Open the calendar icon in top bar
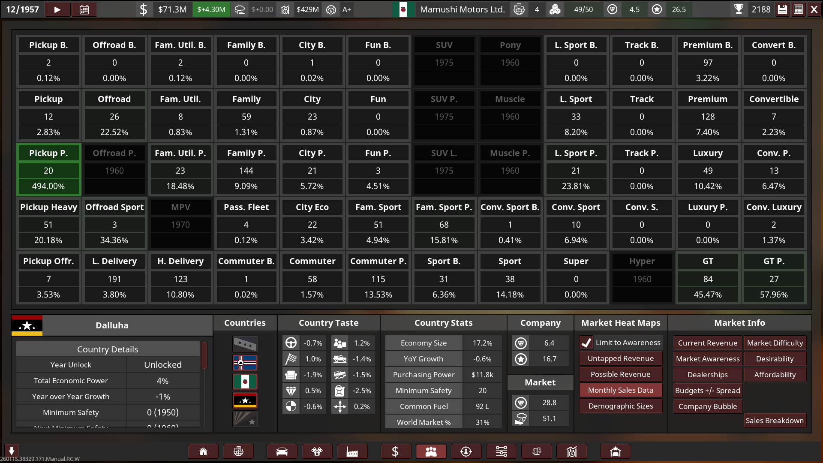Viewport: 823px width, 463px height. 84,9
